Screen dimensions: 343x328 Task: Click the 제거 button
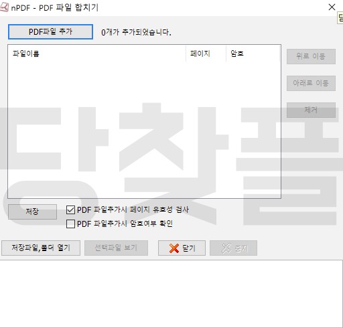coord(311,110)
